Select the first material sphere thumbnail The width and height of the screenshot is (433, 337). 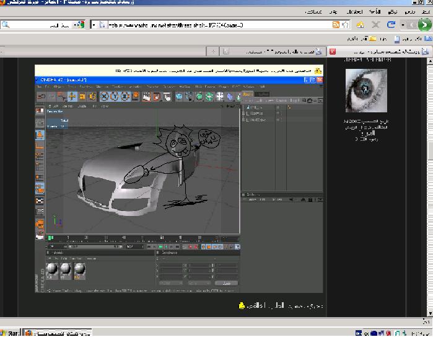(x=52, y=271)
